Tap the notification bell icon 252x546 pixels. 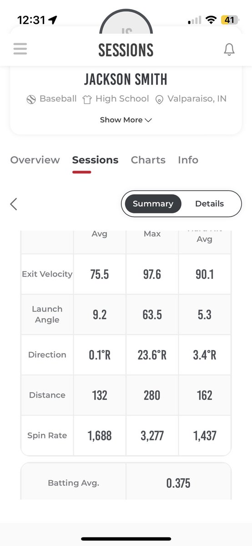[229, 49]
